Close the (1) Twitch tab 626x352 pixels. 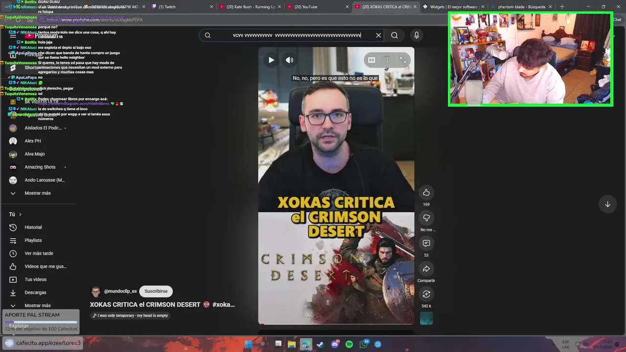212,7
